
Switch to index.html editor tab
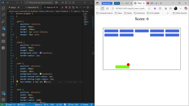click(32, 7)
